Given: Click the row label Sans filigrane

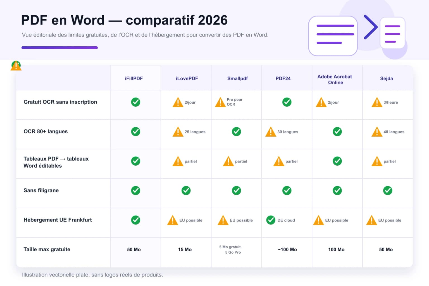Looking at the screenshot, I should coord(41,190).
